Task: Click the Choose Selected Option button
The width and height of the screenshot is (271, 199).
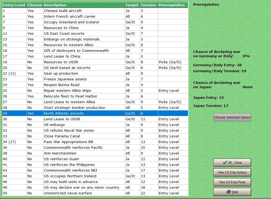Action: pos(232,117)
